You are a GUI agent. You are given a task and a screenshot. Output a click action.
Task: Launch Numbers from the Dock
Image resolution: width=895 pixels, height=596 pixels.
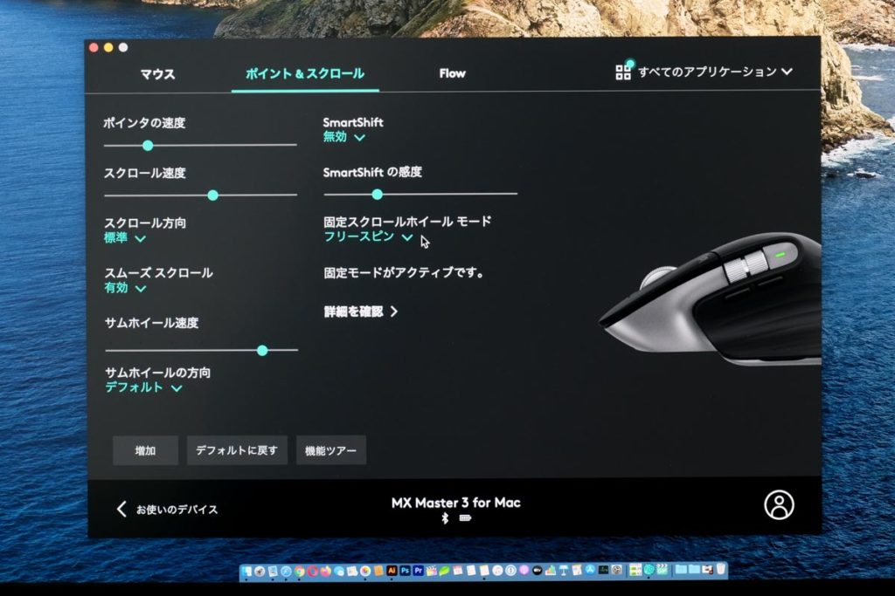click(x=551, y=571)
